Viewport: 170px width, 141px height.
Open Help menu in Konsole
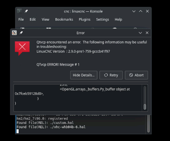(x=118, y=20)
